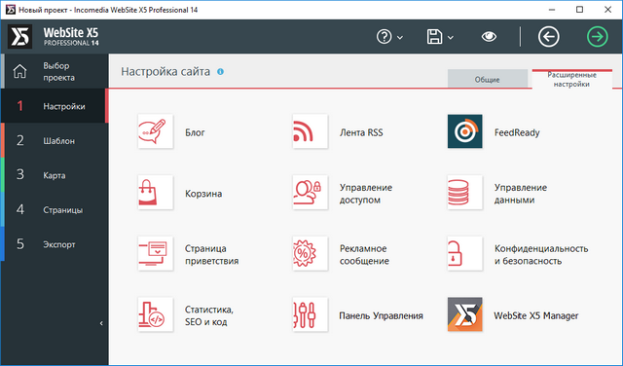623x366 pixels.
Task: Click the Блог label
Action: pyautogui.click(x=195, y=132)
